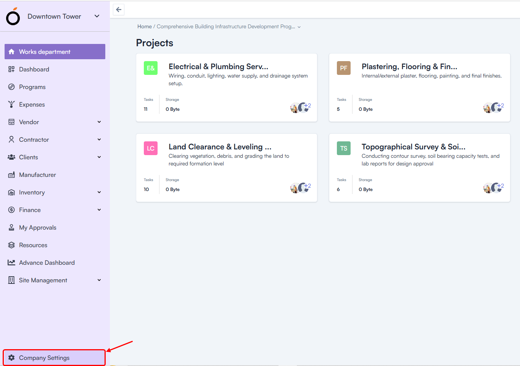Click the Advance Dashboard chart icon
This screenshot has width=520, height=366.
coord(11,262)
